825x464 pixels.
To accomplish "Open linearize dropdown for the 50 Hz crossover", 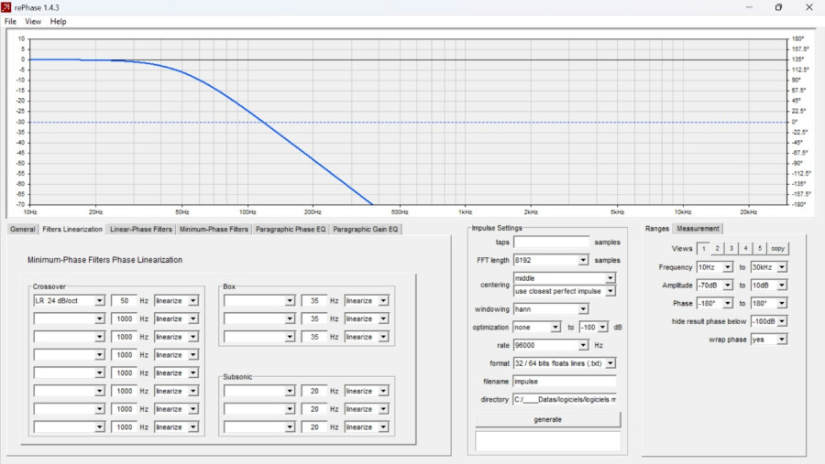I will (x=176, y=300).
